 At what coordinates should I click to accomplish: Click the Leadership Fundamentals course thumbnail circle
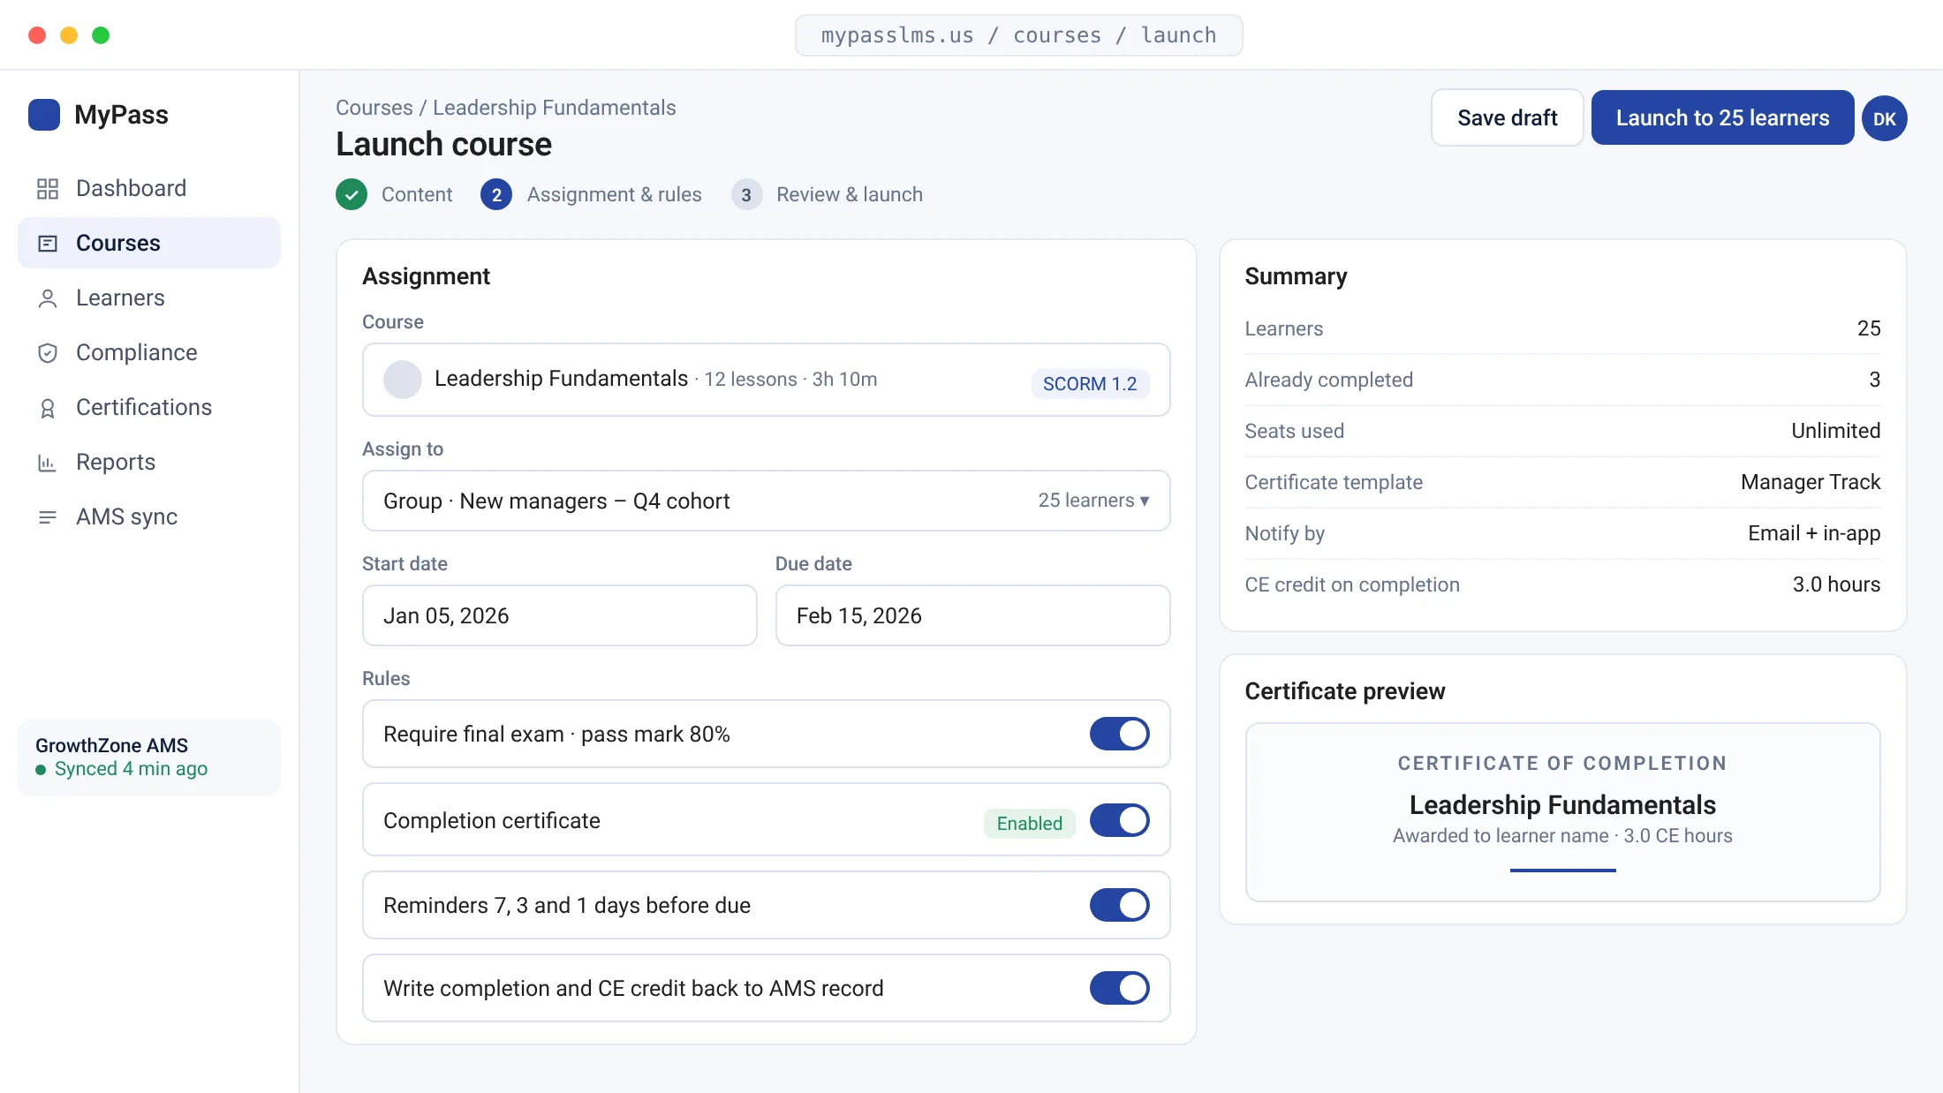(x=403, y=380)
